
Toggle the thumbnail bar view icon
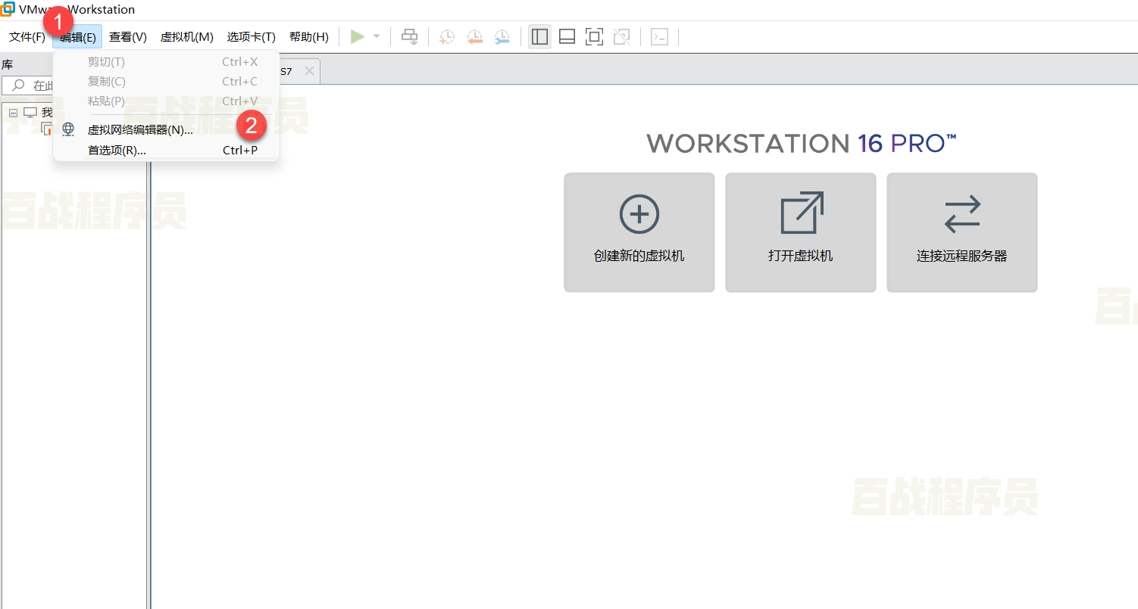567,36
